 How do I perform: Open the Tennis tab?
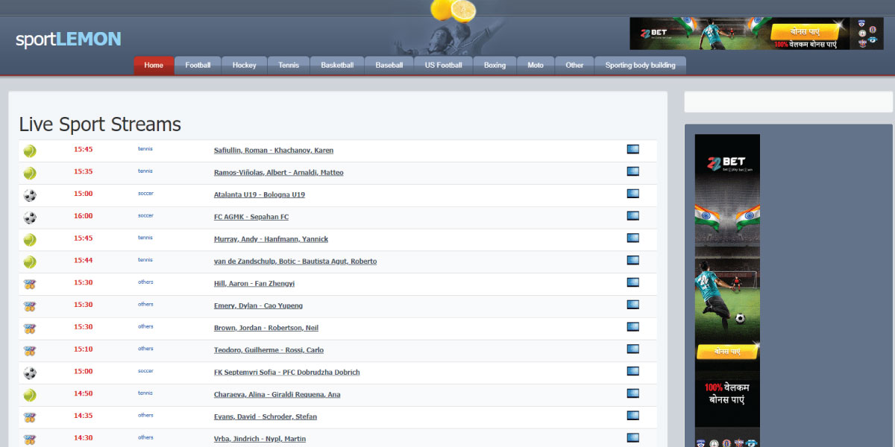pos(289,66)
